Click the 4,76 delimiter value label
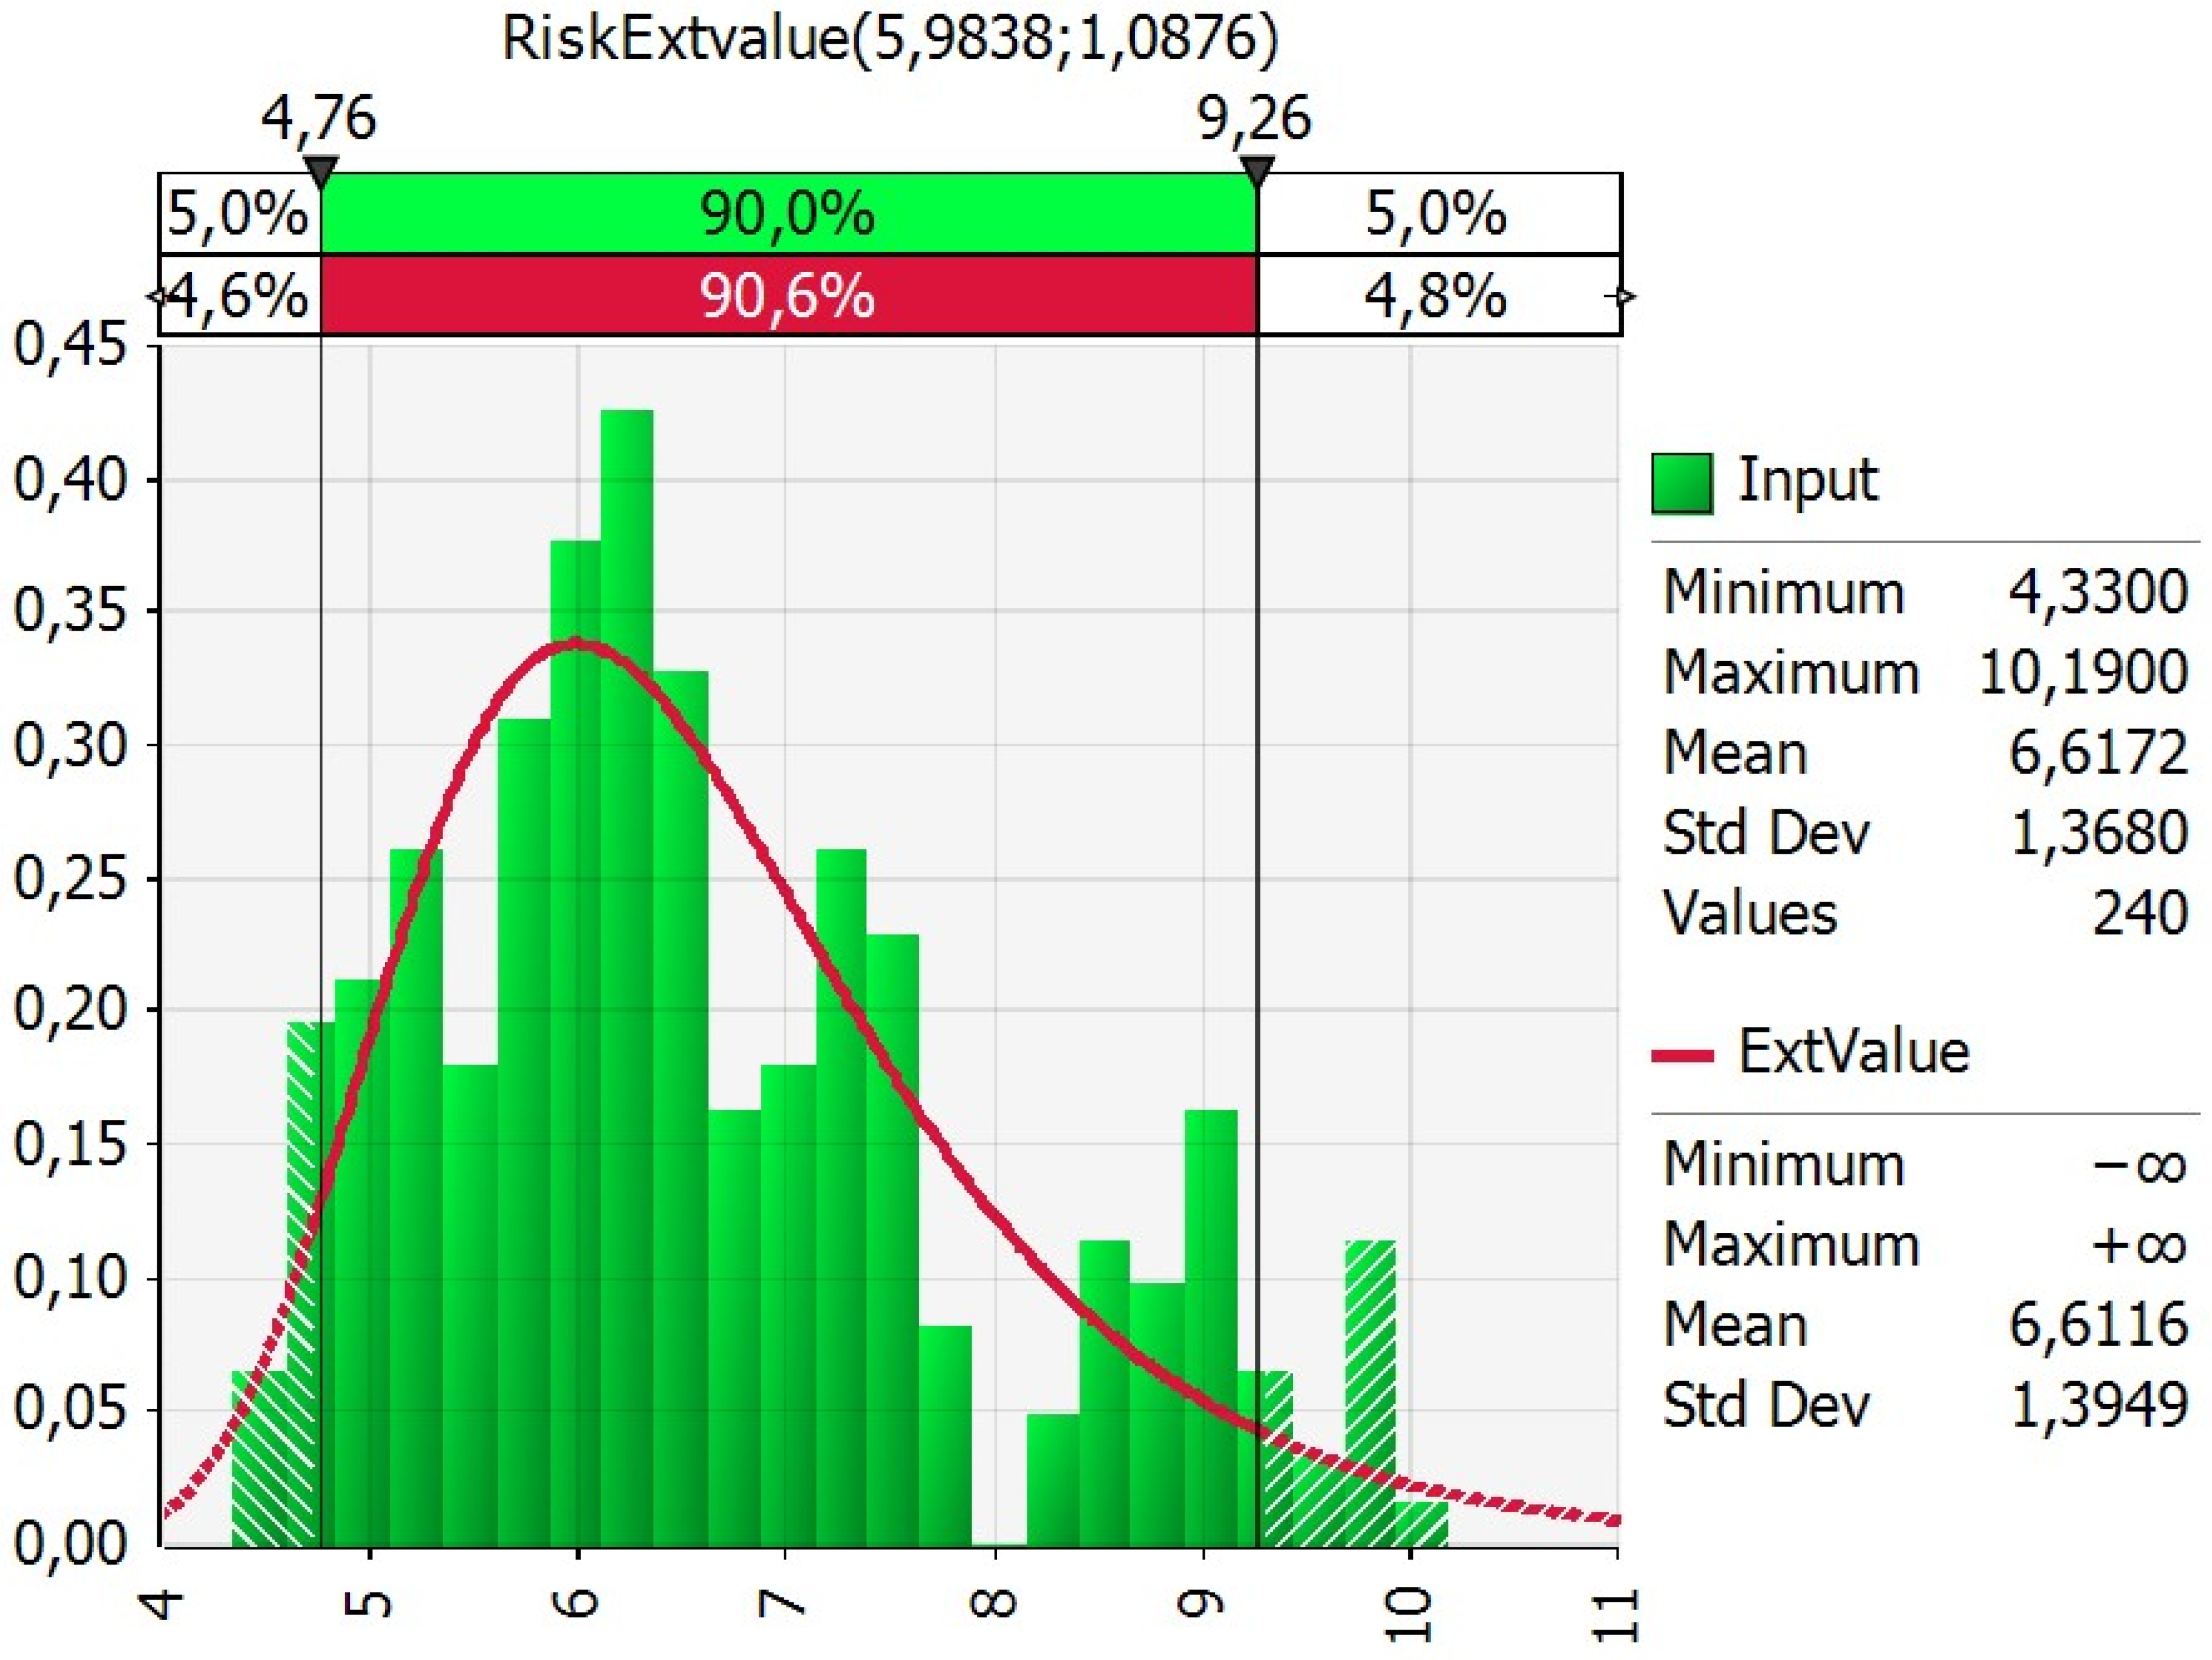Viewport: 2212px width, 1660px height. pyautogui.click(x=319, y=119)
